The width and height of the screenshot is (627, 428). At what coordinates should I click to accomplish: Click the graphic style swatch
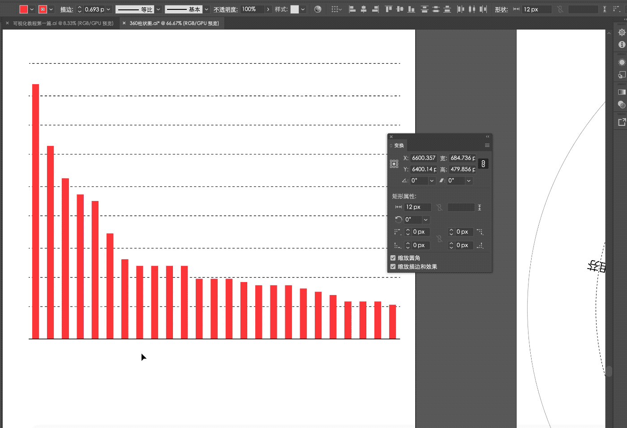click(x=295, y=9)
